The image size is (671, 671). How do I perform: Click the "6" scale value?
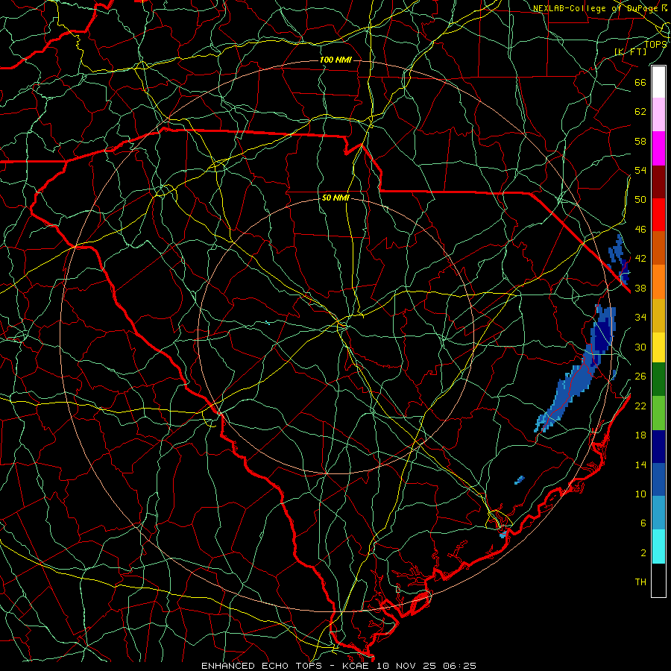pos(643,524)
